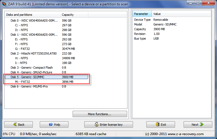Click the Value column header
The height and width of the screenshot is (139, 217).
click(x=181, y=14)
